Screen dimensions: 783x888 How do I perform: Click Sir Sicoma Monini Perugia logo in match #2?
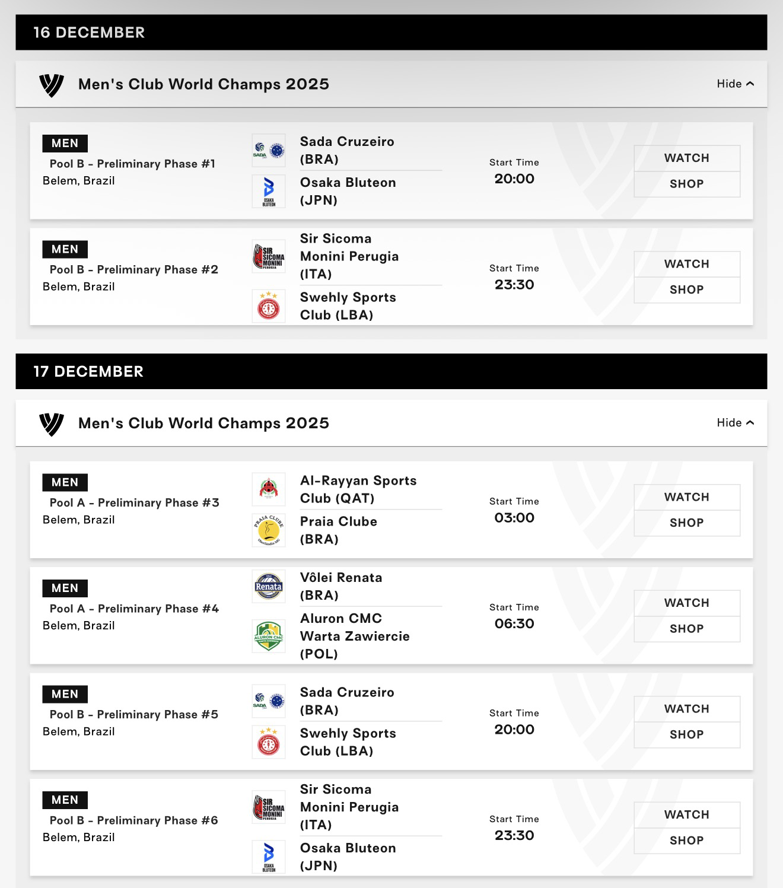coord(269,256)
